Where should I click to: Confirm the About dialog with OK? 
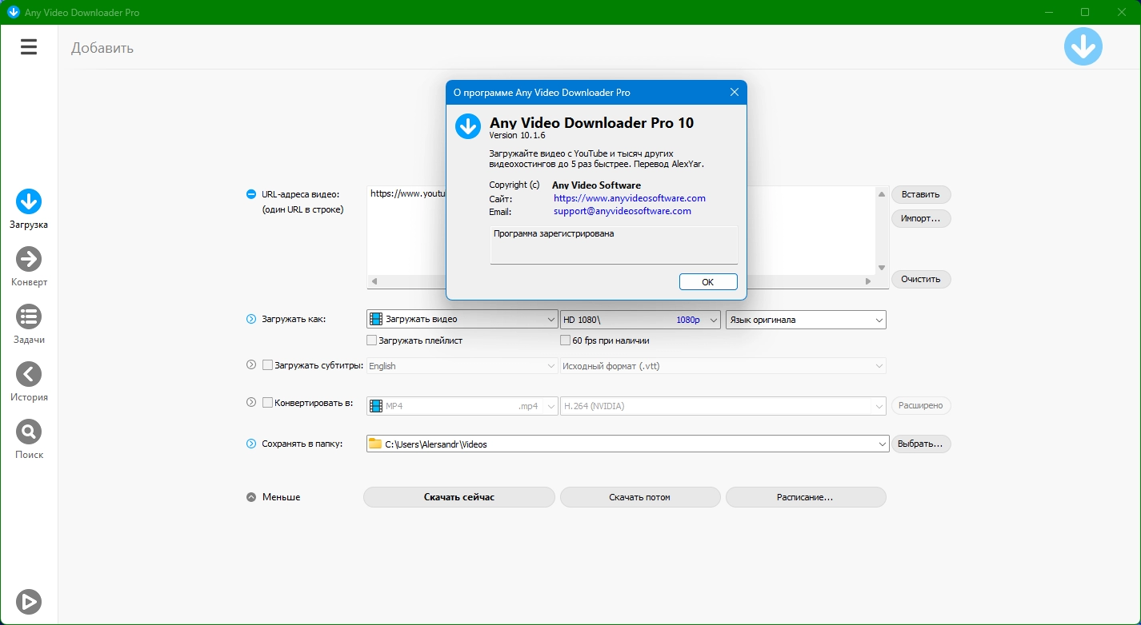coord(708,281)
